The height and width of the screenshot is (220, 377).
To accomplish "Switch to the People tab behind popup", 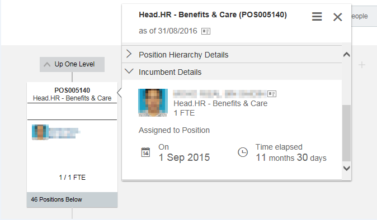I will tap(360, 16).
